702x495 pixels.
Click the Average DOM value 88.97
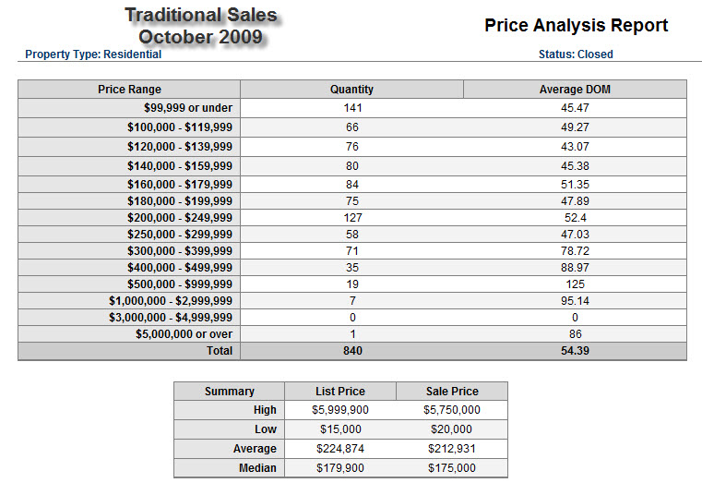tap(575, 267)
